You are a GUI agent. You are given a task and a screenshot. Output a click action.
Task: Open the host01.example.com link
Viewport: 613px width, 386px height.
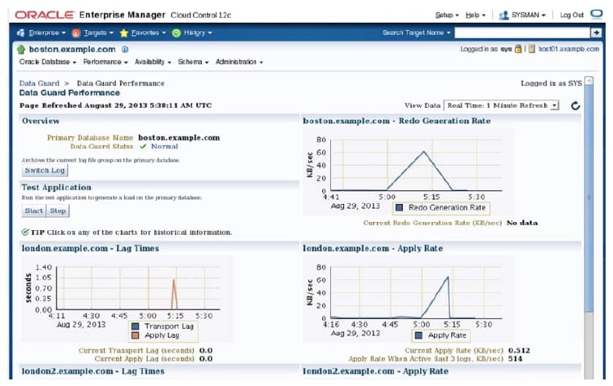568,49
